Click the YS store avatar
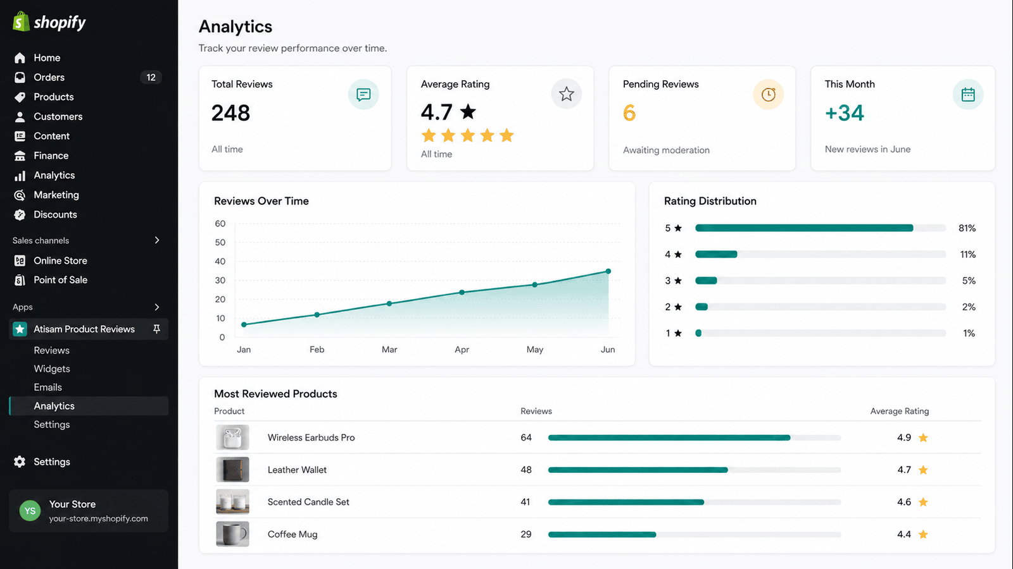This screenshot has width=1013, height=569. tap(30, 511)
